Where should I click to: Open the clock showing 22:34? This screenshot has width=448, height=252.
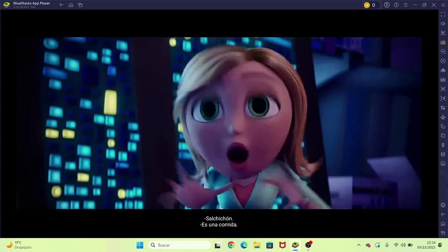click(426, 245)
